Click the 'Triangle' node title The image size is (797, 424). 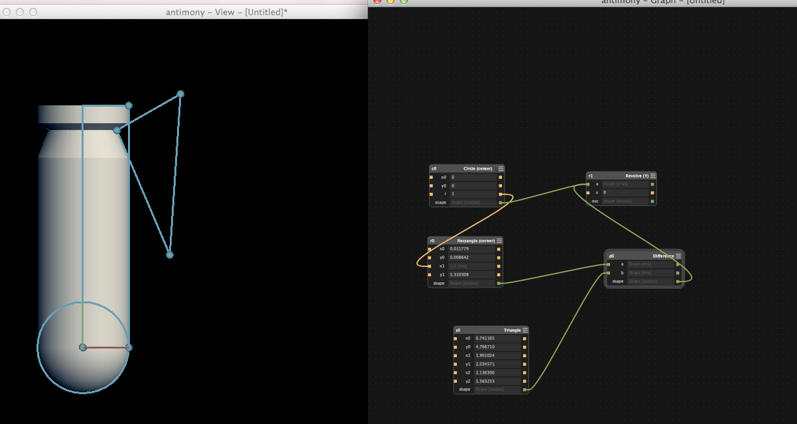512,330
